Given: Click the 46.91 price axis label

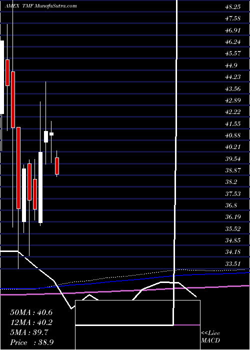Looking at the screenshot, I should pyautogui.click(x=232, y=30).
